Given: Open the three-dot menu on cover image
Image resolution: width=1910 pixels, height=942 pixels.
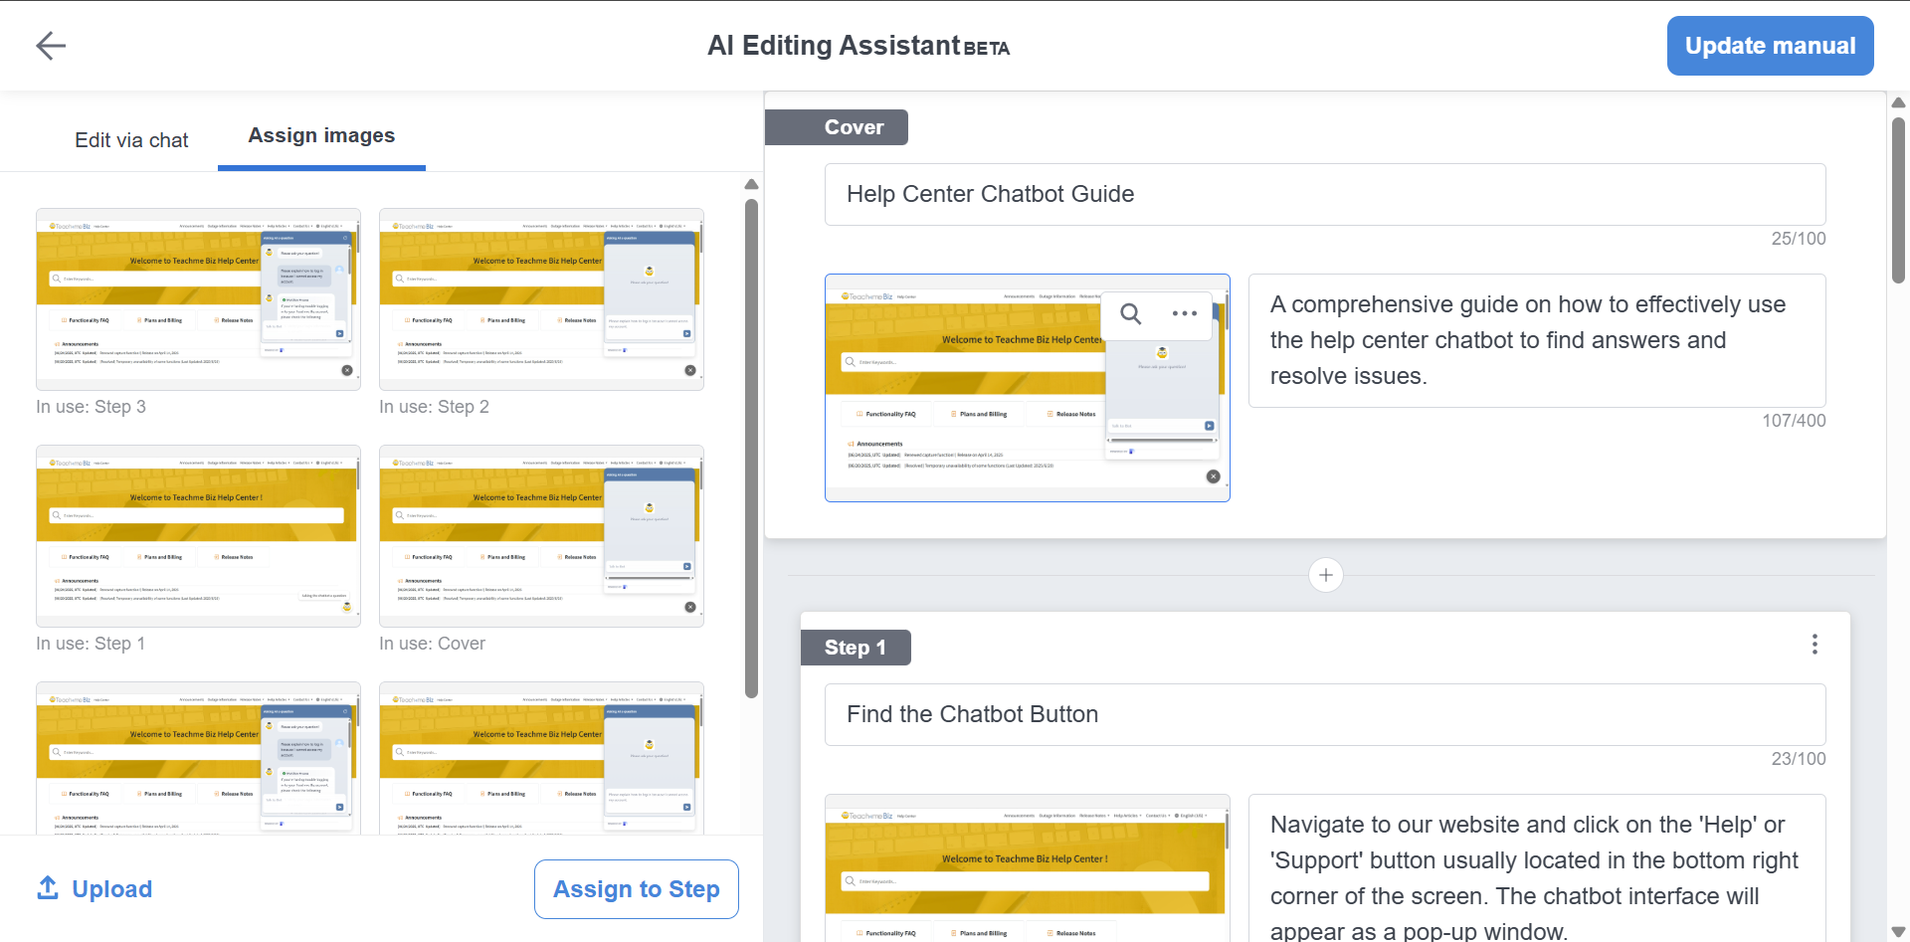Looking at the screenshot, I should tap(1184, 314).
